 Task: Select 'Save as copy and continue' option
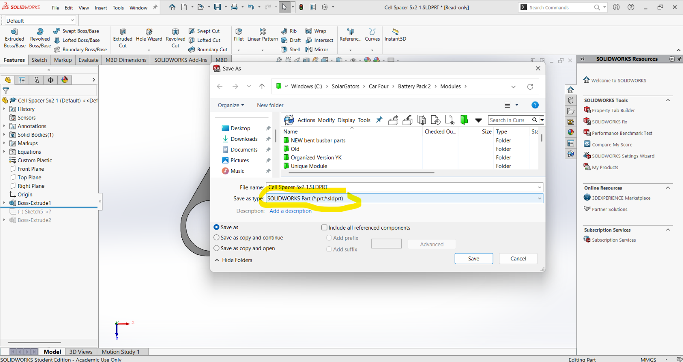click(x=216, y=237)
